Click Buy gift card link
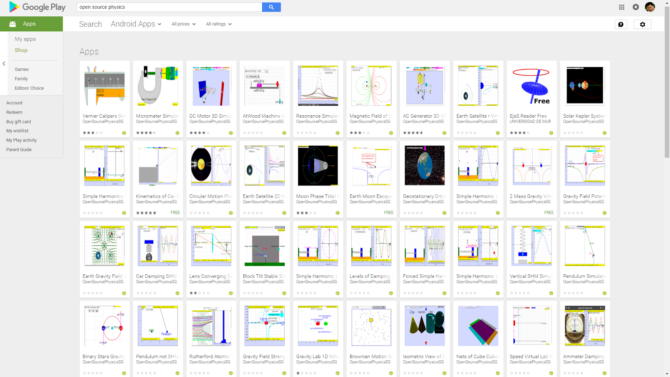Screen dimensions: 670x377 click(x=18, y=122)
